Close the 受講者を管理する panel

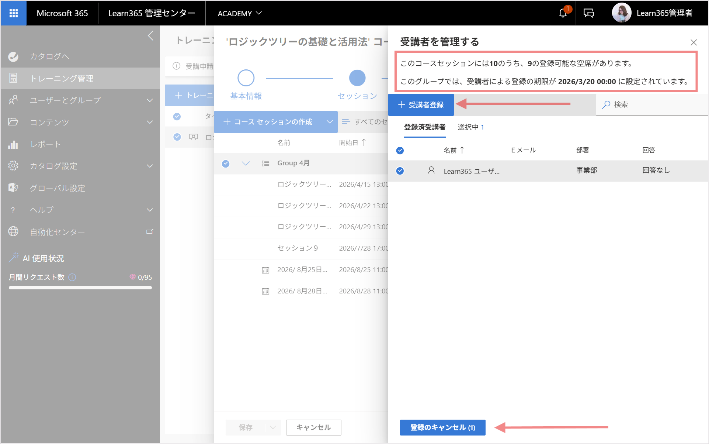[694, 42]
